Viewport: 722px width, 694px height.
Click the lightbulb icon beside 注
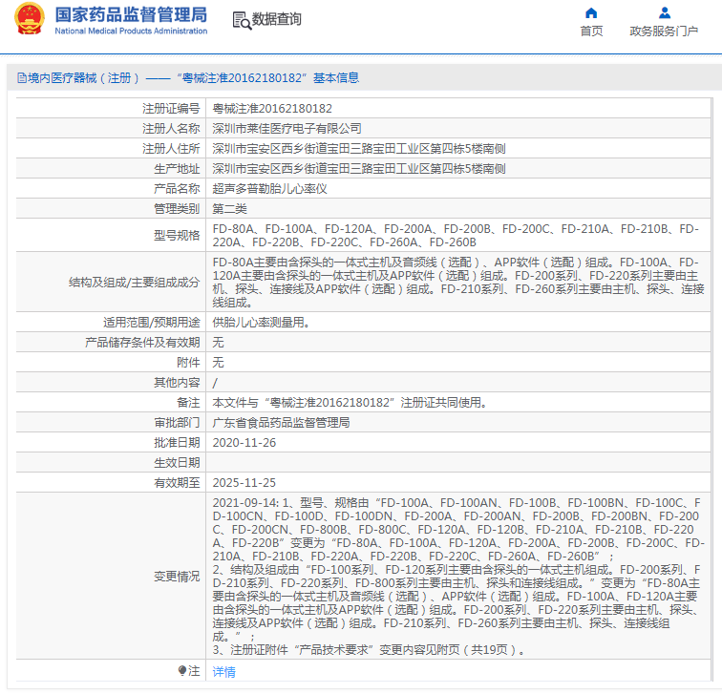[x=182, y=670]
